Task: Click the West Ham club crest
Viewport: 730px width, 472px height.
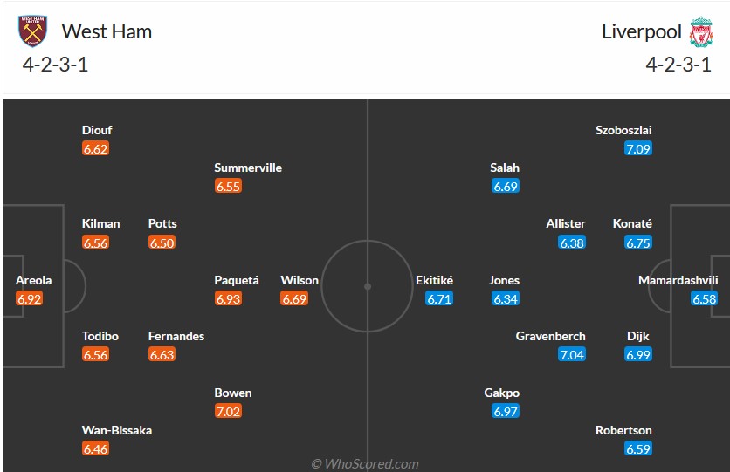Action: (33, 31)
